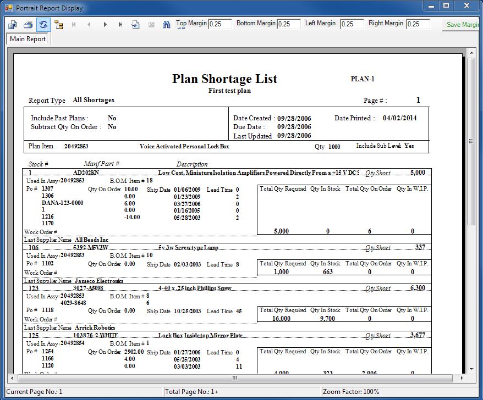The width and height of the screenshot is (483, 400).
Task: Click the Go To Page icon
Action: [x=135, y=25]
